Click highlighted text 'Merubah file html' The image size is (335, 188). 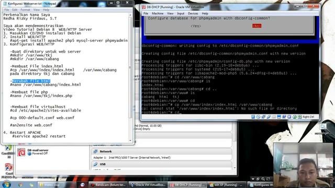coord(31,81)
